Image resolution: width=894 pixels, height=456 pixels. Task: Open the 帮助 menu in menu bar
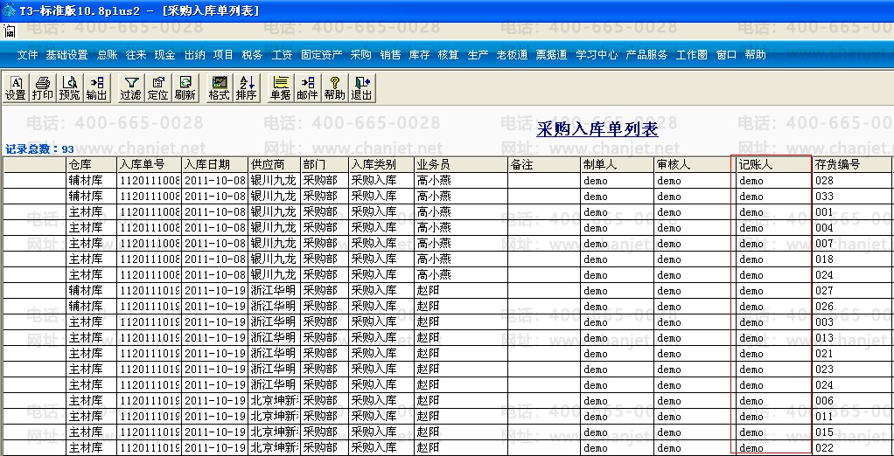tap(756, 55)
